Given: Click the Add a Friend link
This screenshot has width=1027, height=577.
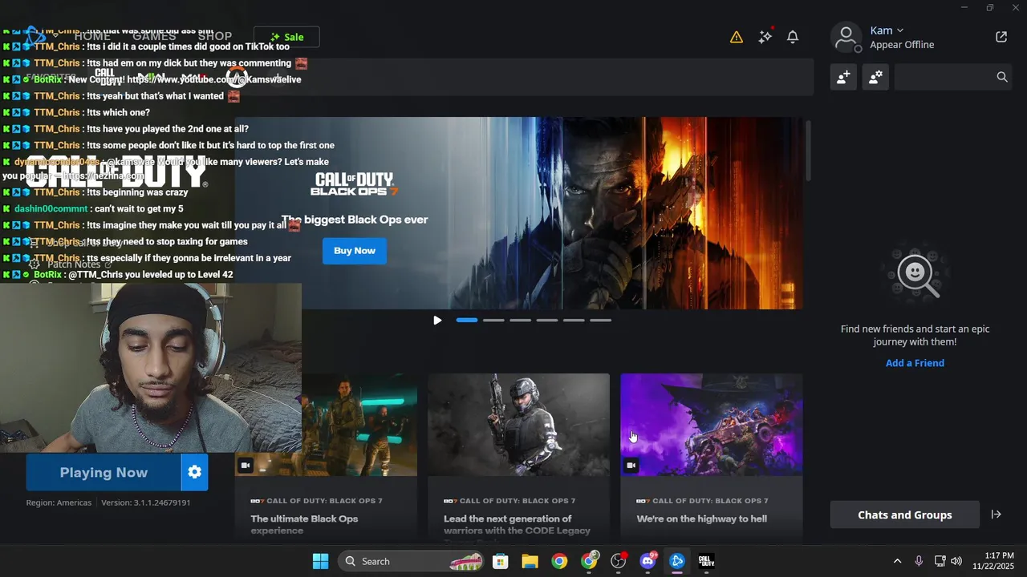Looking at the screenshot, I should (x=915, y=363).
